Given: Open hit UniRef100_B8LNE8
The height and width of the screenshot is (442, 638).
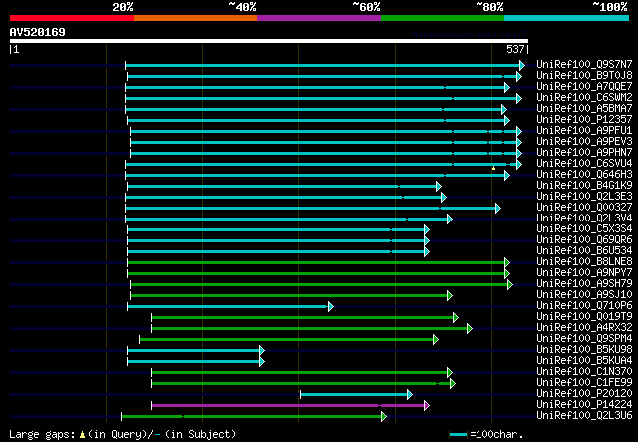Looking at the screenshot, I should (584, 262).
